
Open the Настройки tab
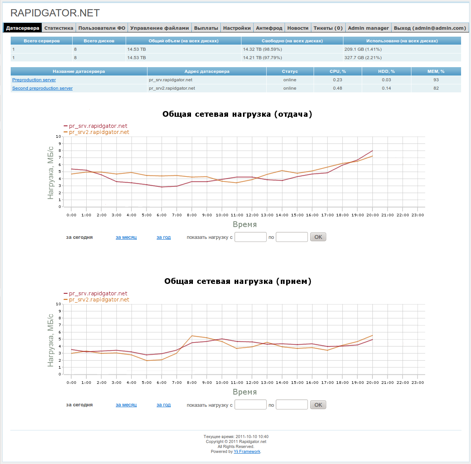(x=237, y=28)
